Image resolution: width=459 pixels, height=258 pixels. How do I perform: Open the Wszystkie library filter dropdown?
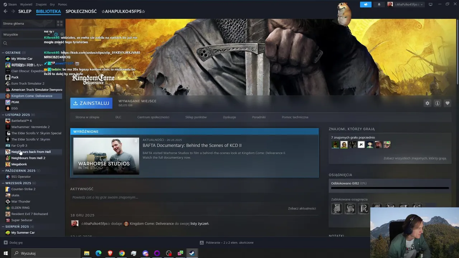(x=27, y=34)
